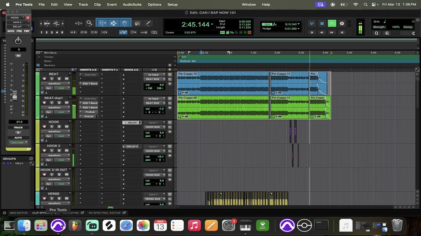Screen dimensions: 421x236
Task: Solo the HOOK 3/ IN OUT track
Action: 59,174
